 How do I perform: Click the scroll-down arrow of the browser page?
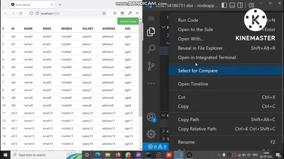[x=140, y=149]
